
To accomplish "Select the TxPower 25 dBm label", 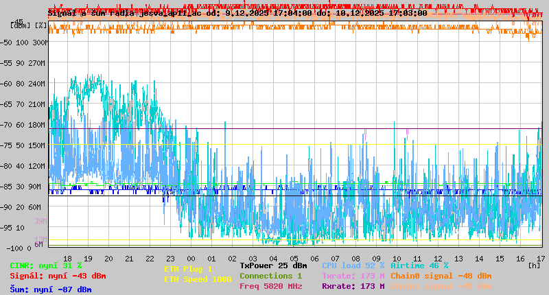I will 273,265.
